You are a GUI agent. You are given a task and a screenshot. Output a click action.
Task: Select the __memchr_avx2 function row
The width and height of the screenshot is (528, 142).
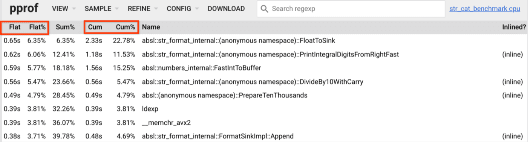(x=166, y=123)
